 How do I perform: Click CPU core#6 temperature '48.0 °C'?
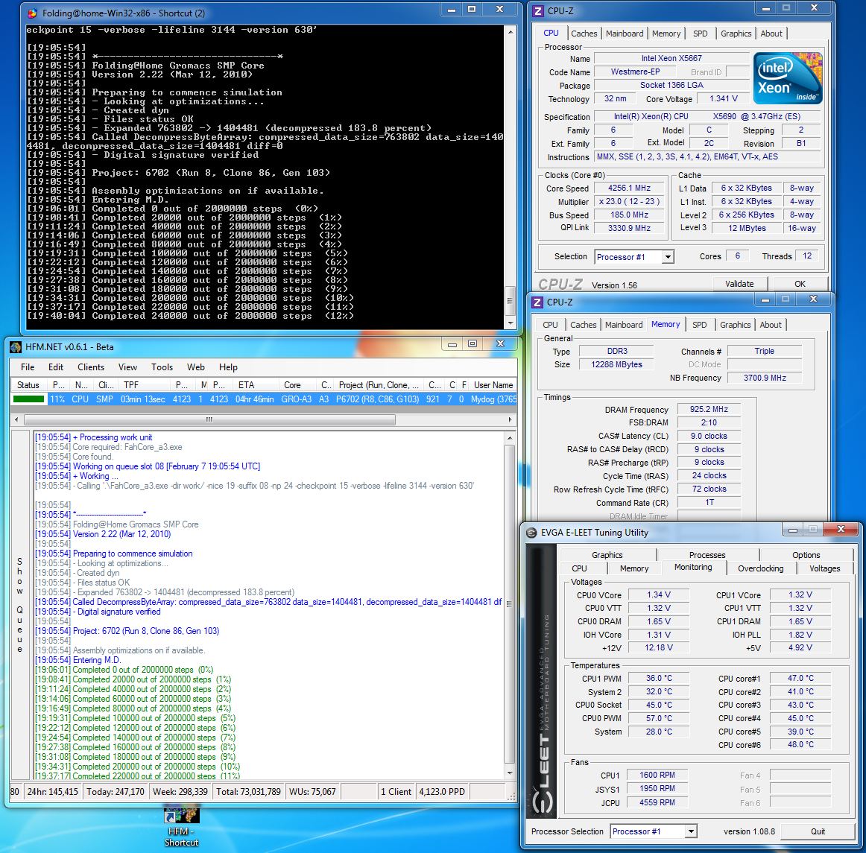pos(800,745)
